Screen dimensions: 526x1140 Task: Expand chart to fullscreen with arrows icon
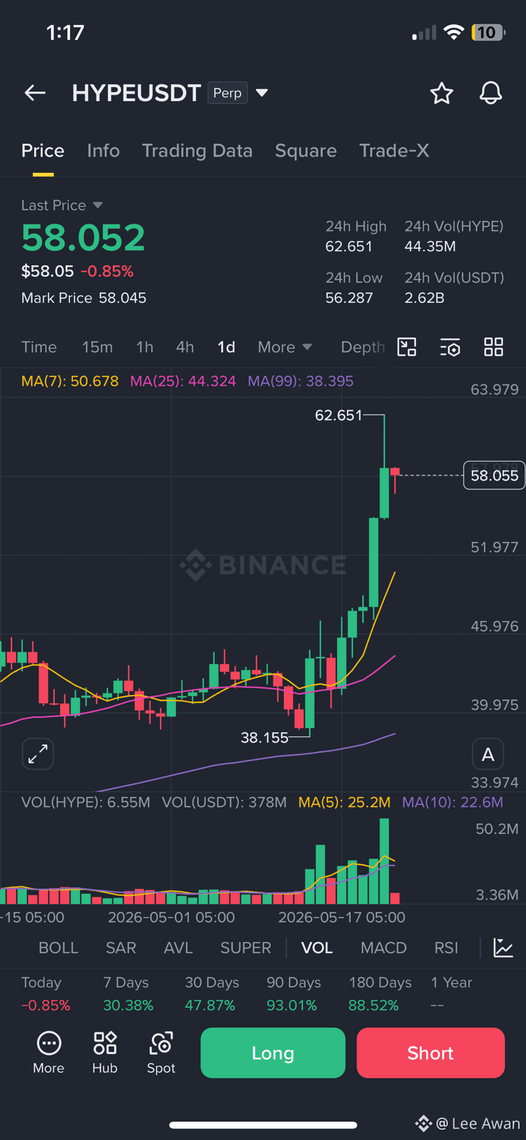click(38, 754)
